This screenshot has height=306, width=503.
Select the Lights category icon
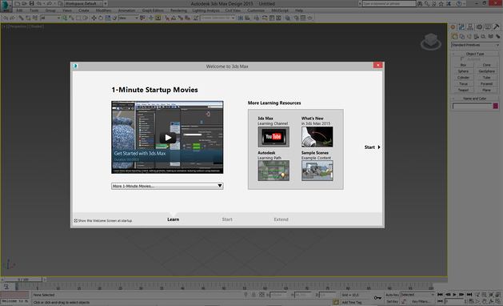click(469, 37)
